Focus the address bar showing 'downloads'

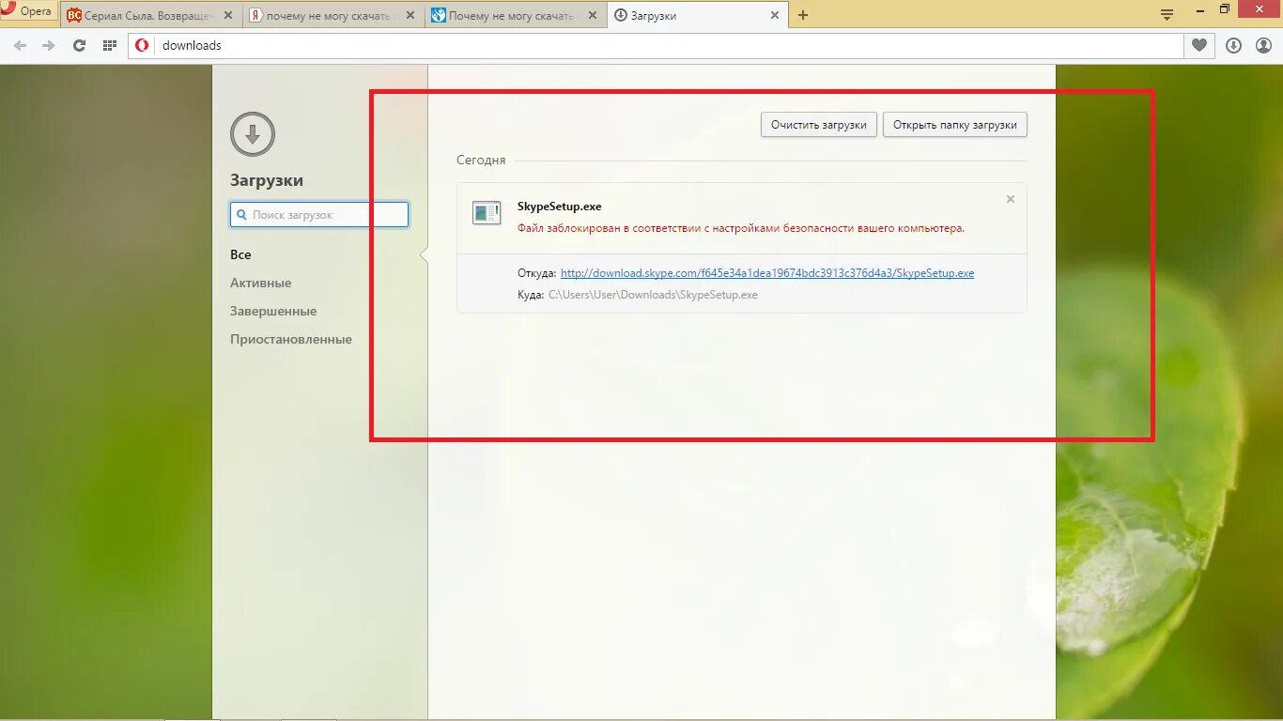(656, 45)
